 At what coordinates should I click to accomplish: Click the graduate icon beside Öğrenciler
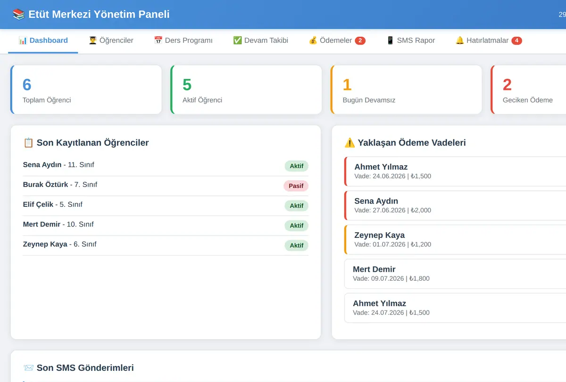pos(93,41)
